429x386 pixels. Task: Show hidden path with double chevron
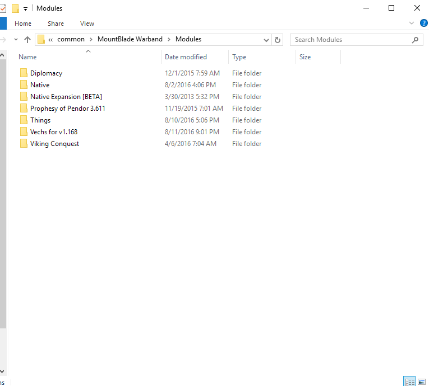[x=50, y=40]
